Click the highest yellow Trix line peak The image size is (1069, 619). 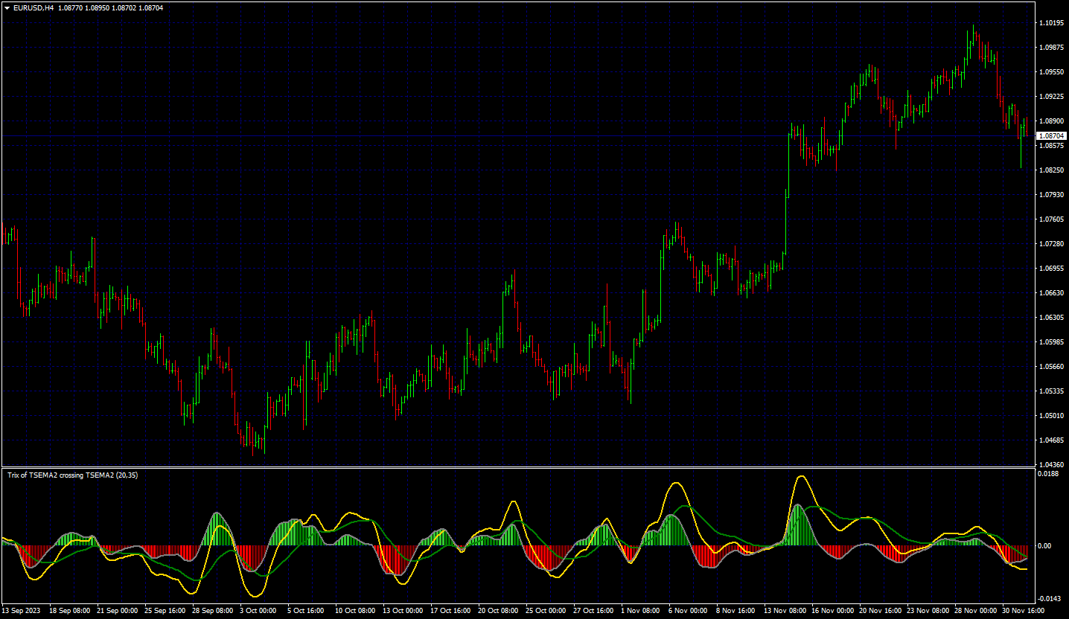pos(801,477)
